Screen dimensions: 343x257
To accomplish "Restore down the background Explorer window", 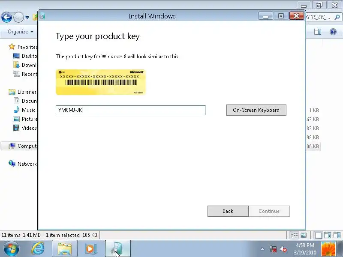I will point(319,5).
